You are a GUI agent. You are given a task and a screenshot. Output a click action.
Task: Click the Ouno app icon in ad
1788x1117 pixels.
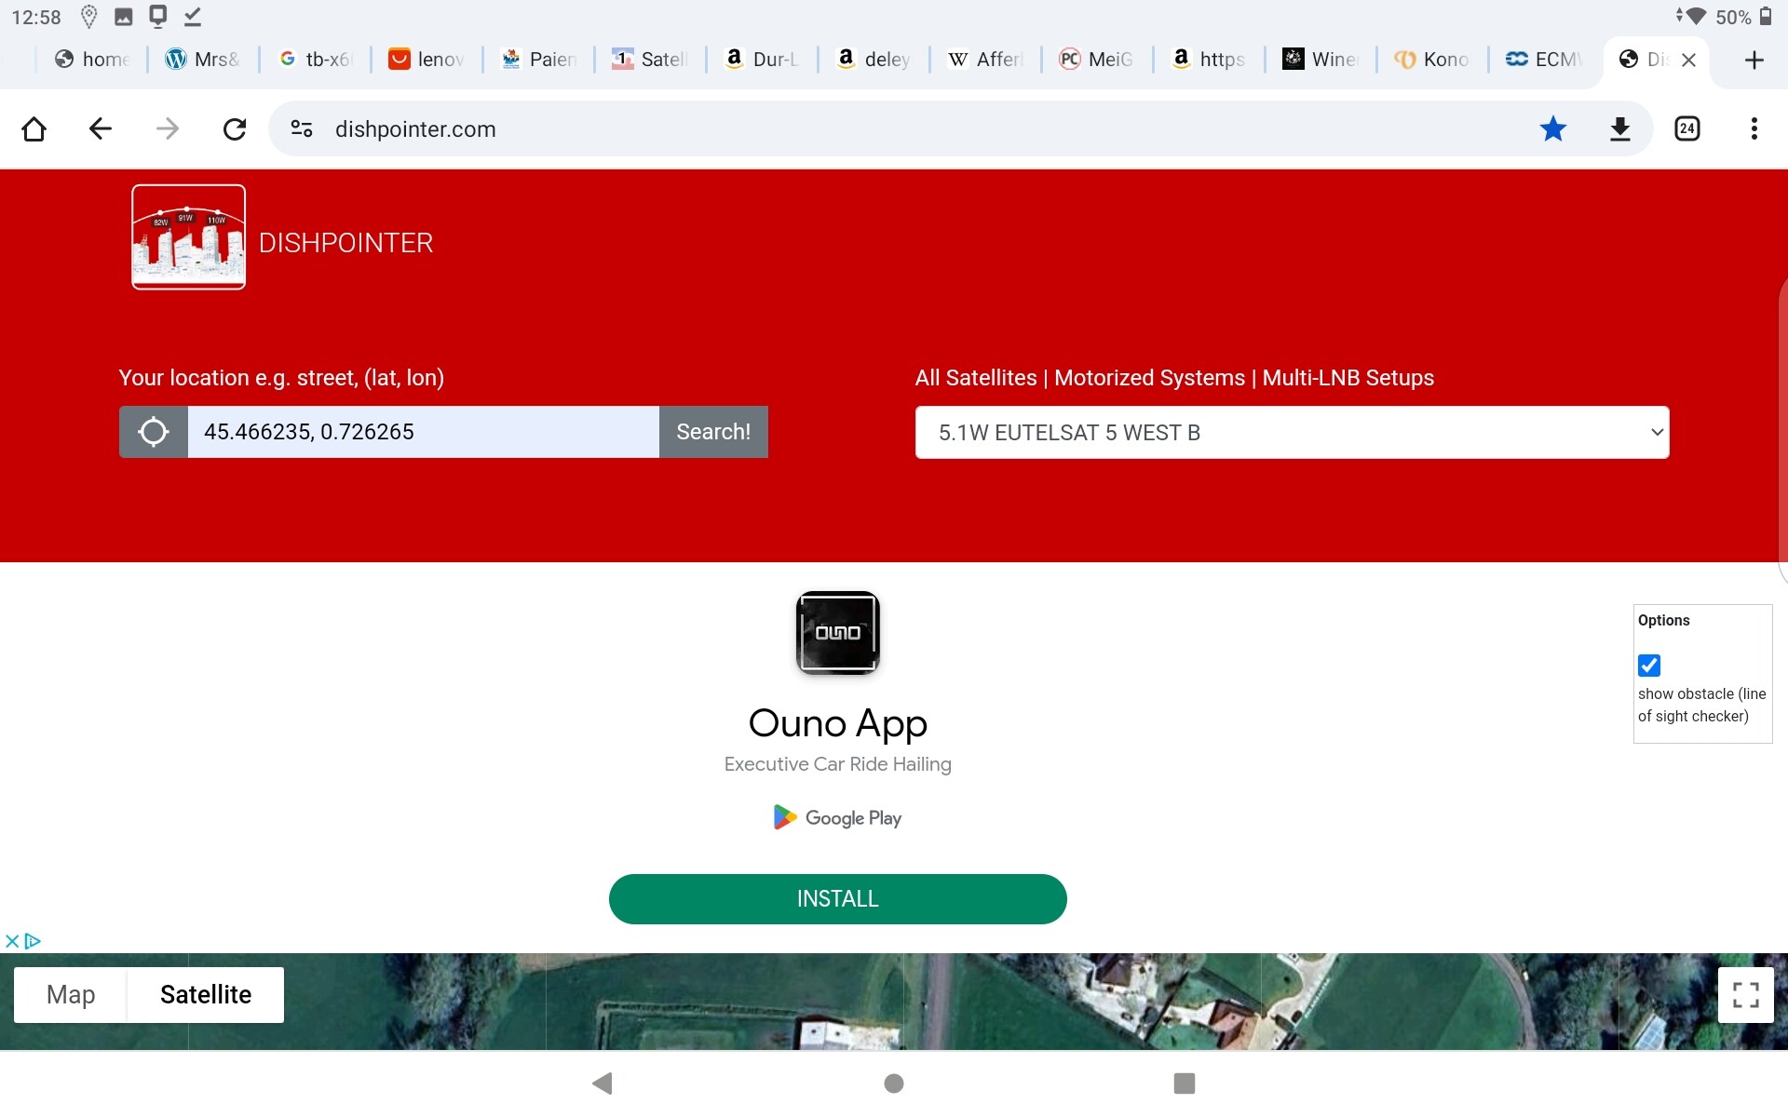[x=838, y=633]
